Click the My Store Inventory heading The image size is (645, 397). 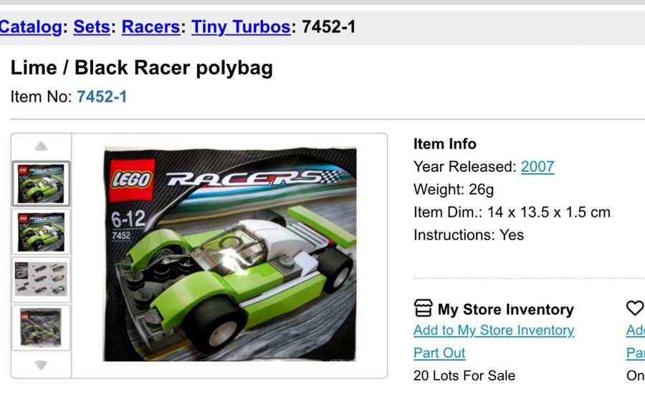click(505, 309)
